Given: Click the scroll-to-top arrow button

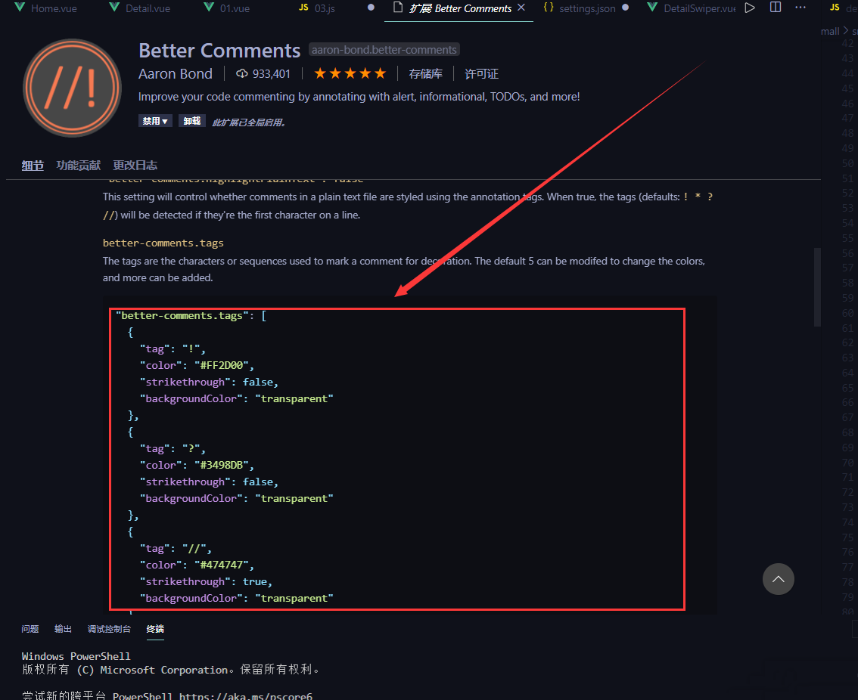Looking at the screenshot, I should tap(778, 579).
